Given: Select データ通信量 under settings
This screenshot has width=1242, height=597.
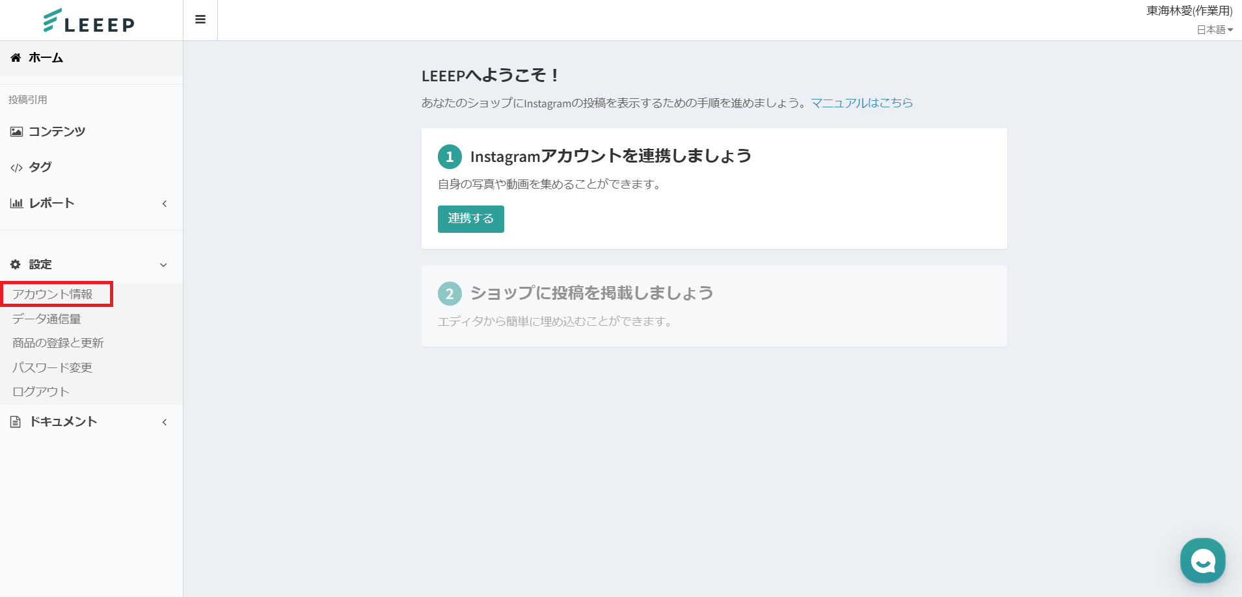Looking at the screenshot, I should [47, 319].
